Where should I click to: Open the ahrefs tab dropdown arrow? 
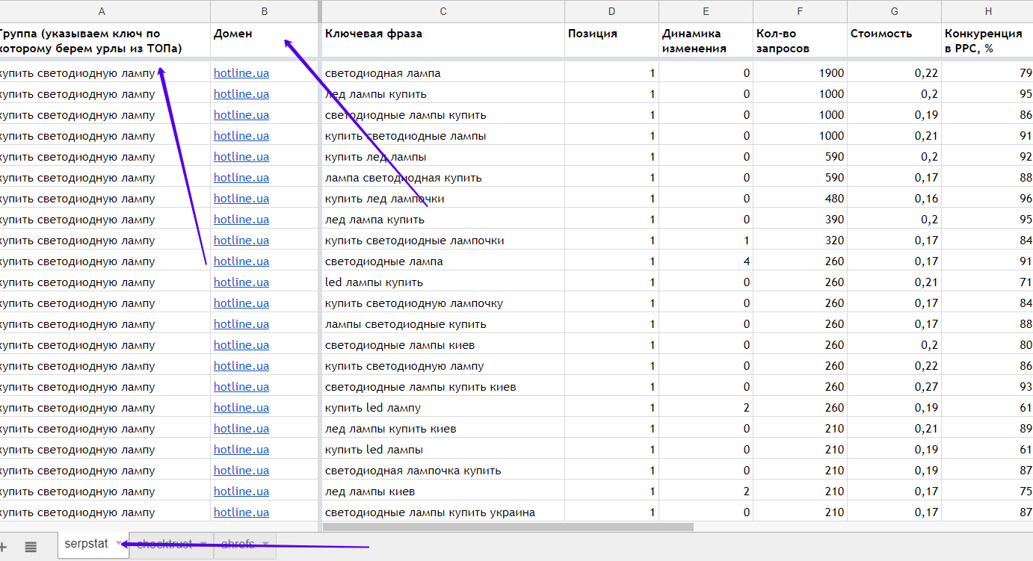pos(265,544)
